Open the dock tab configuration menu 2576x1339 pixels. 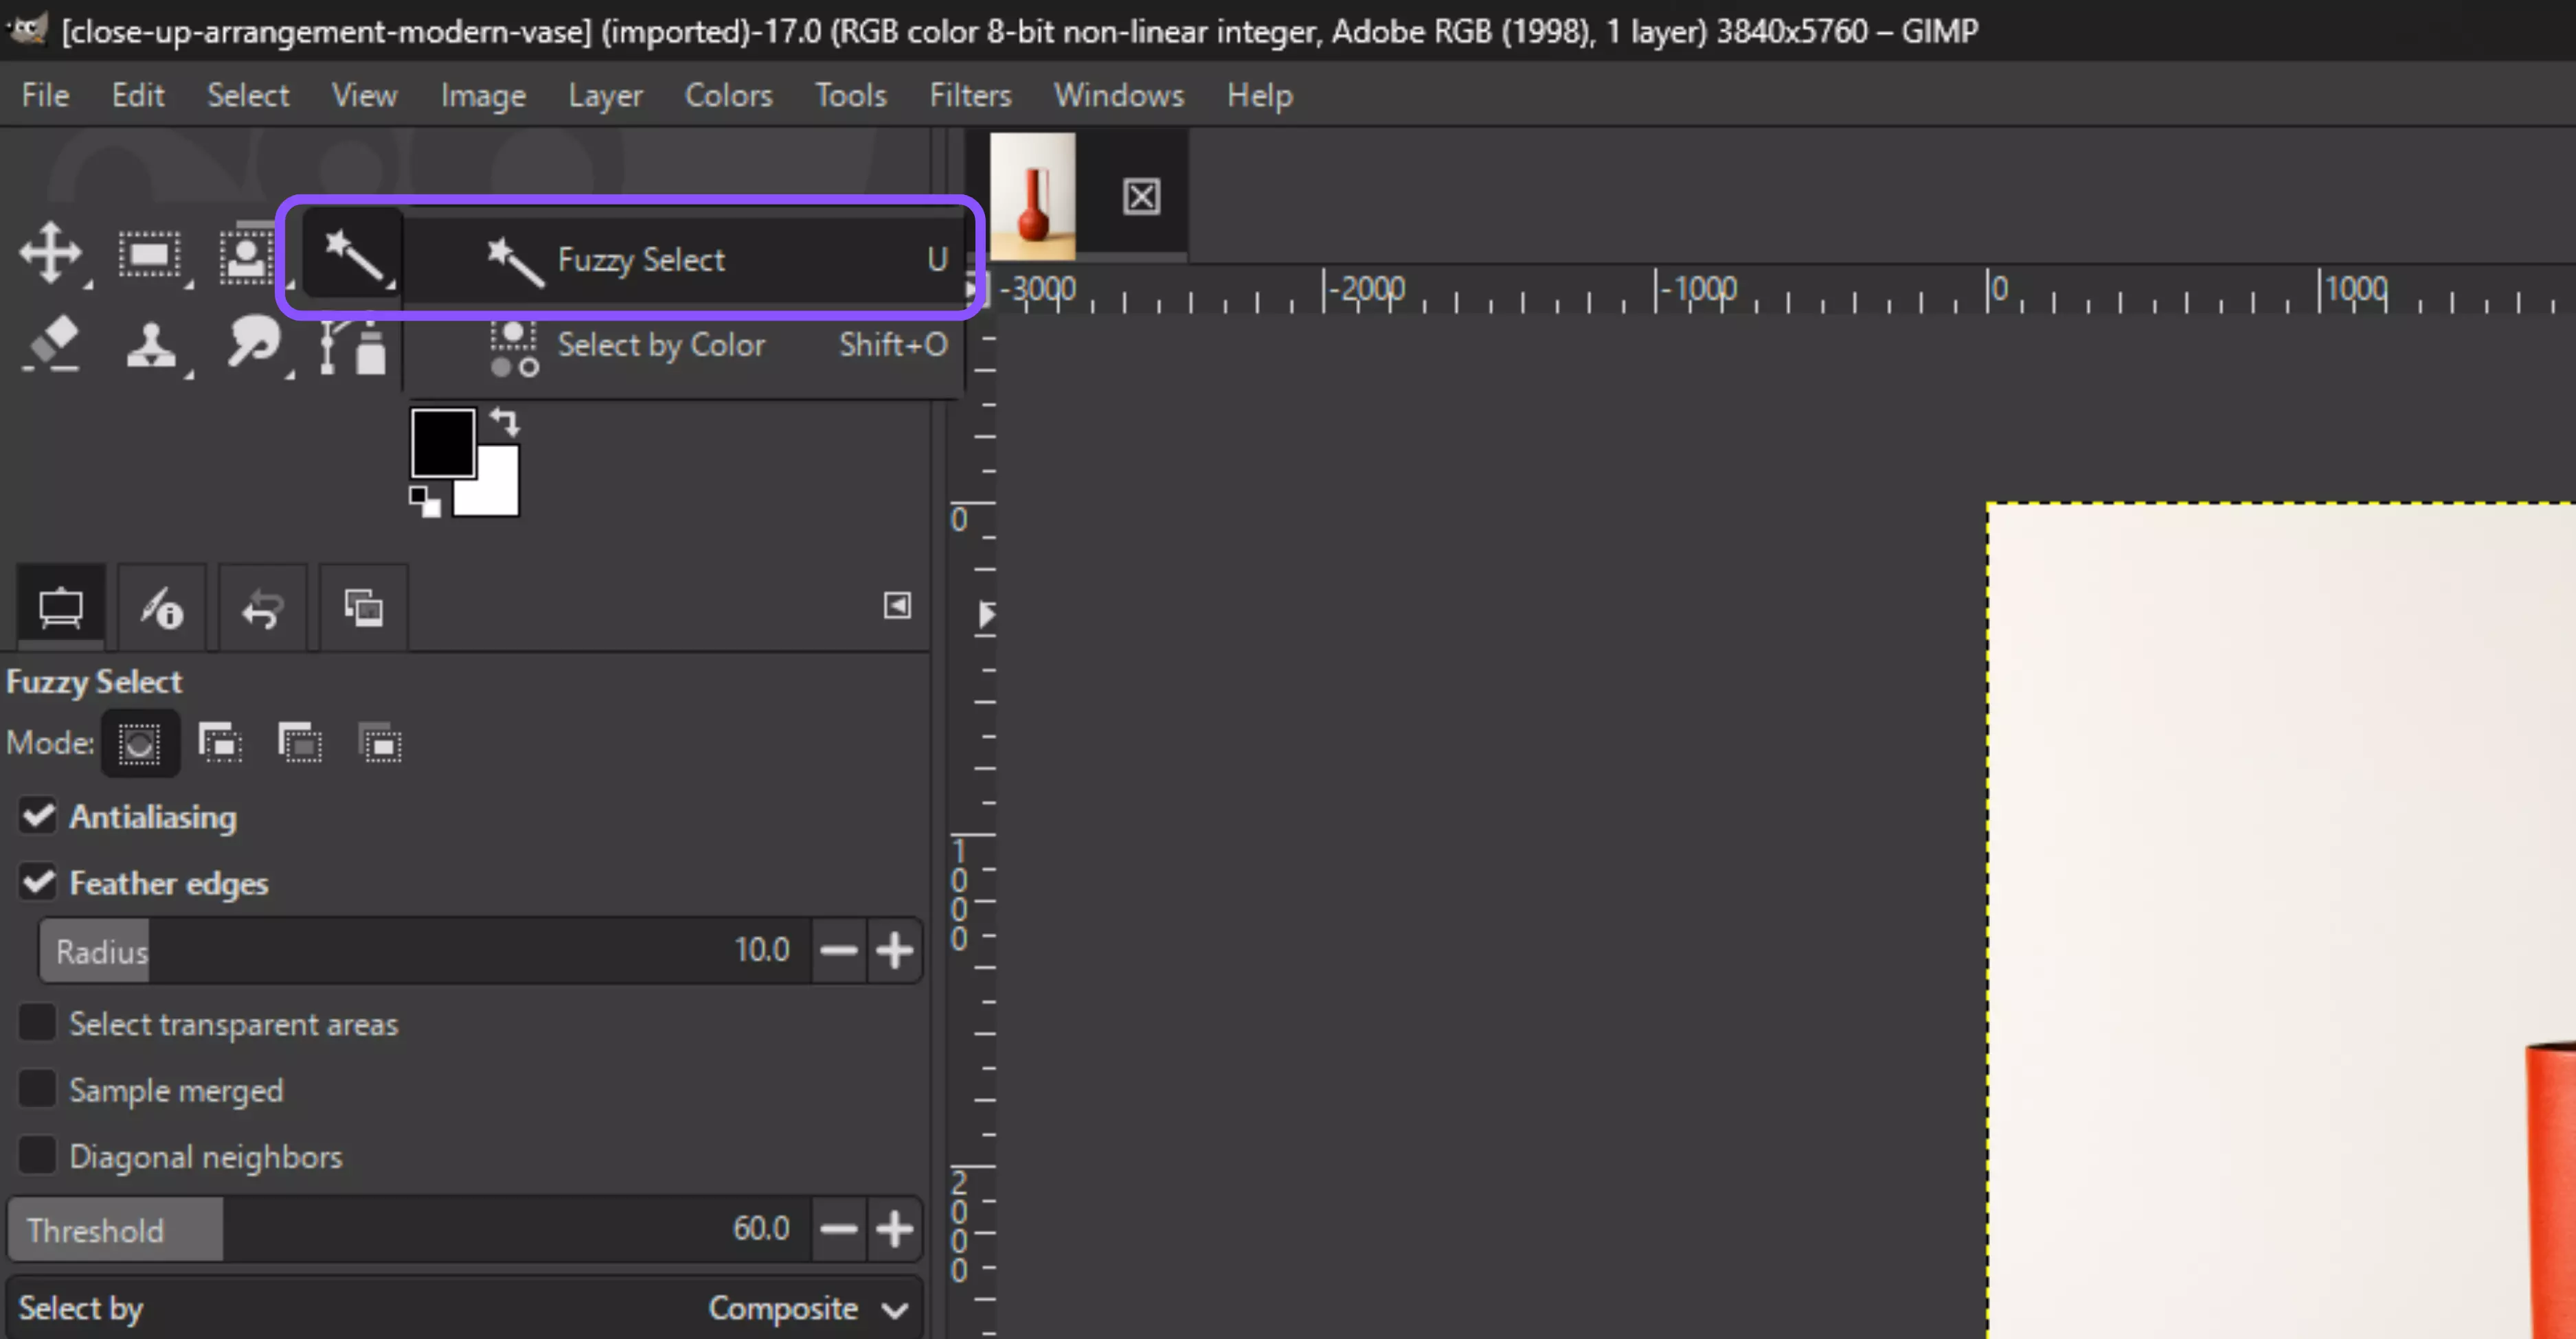pos(896,606)
